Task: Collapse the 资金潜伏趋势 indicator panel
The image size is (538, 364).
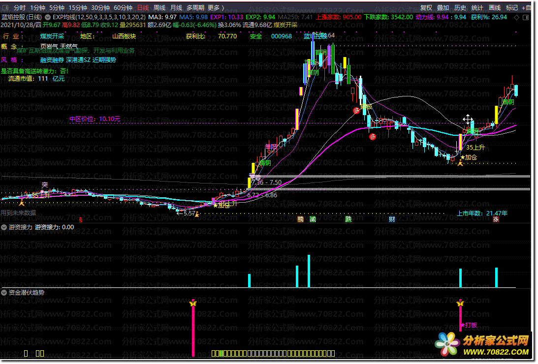Action: pyautogui.click(x=4, y=293)
